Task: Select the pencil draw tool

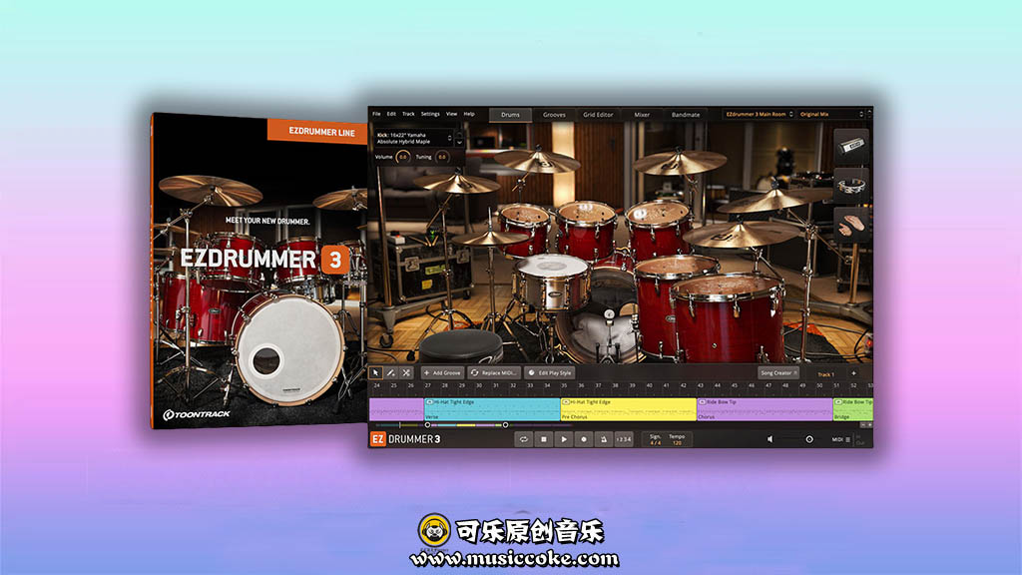Action: click(x=390, y=373)
